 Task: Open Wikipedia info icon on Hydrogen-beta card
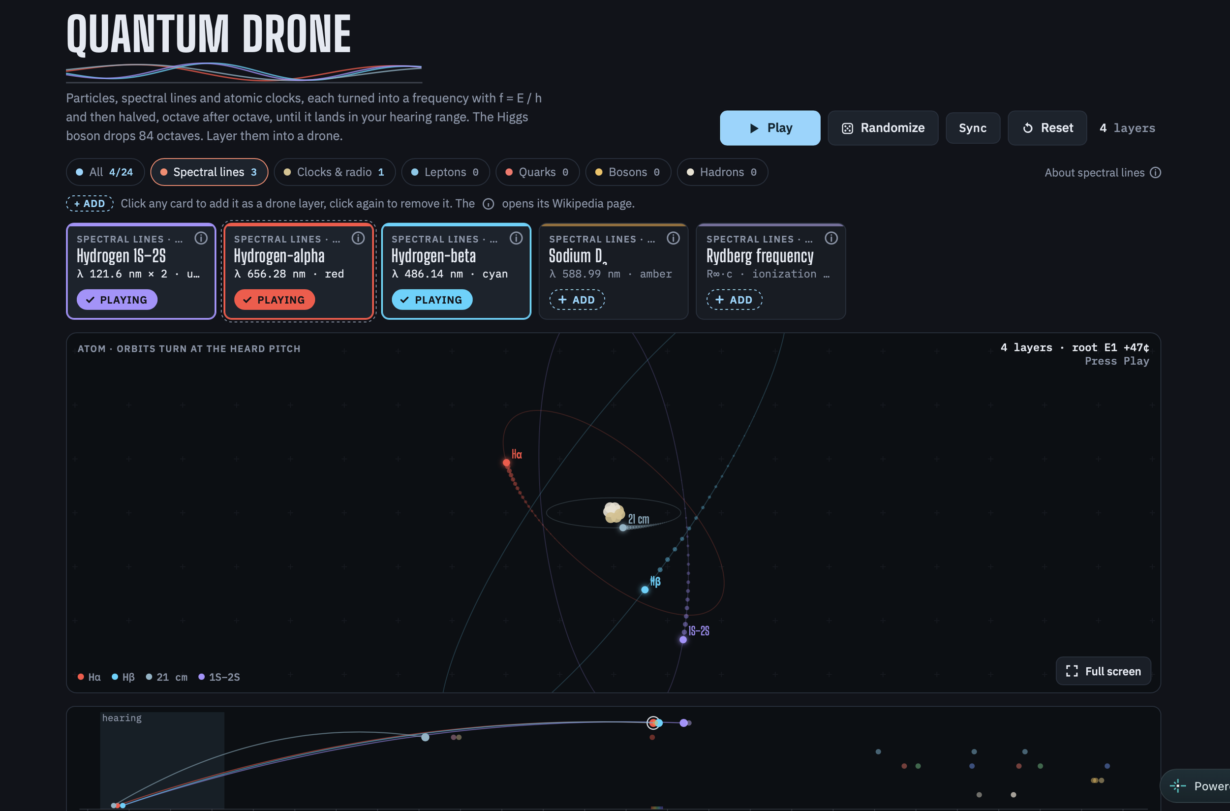(516, 238)
